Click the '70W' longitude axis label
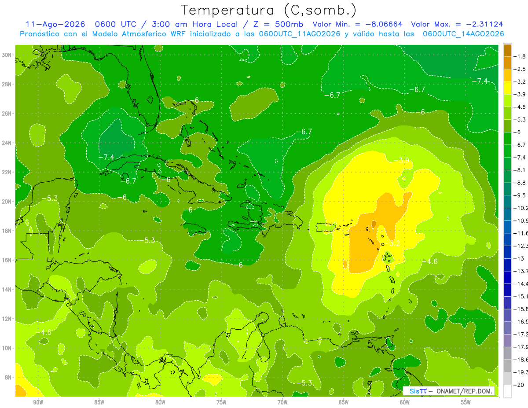Image resolution: width=528 pixels, height=408 pixels. point(282,402)
